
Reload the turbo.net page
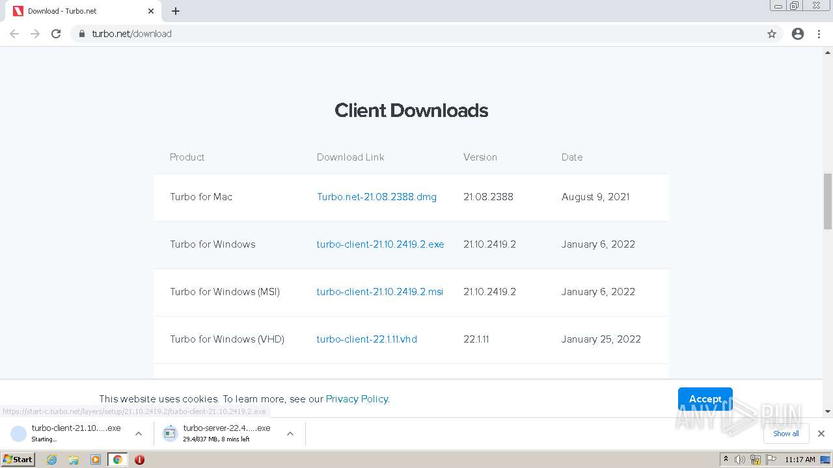(56, 34)
